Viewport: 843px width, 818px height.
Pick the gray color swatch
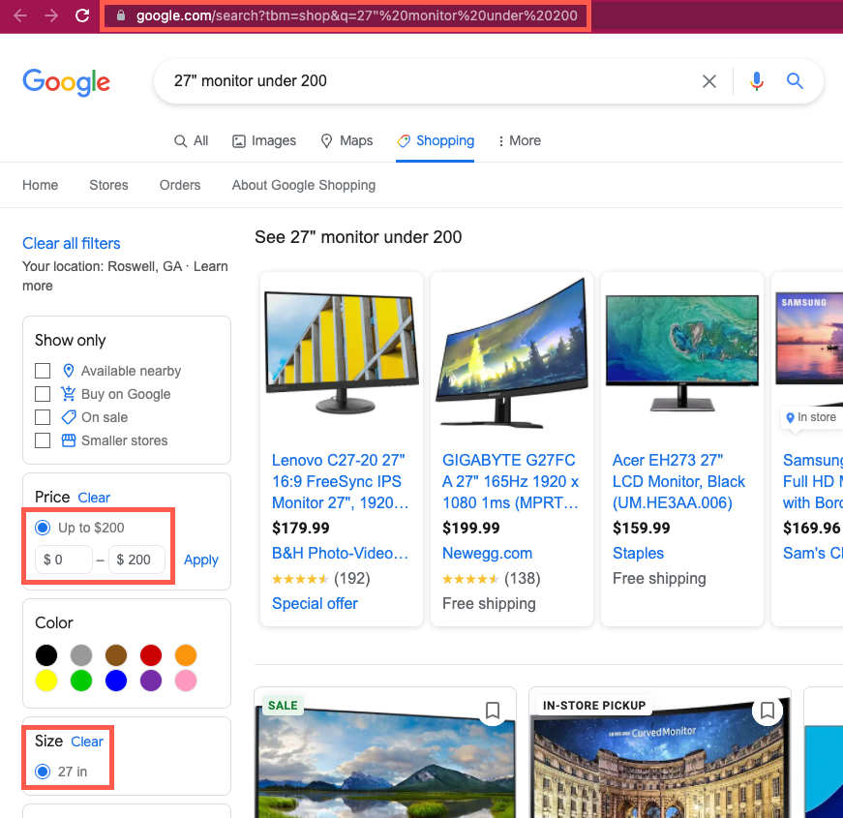(81, 655)
